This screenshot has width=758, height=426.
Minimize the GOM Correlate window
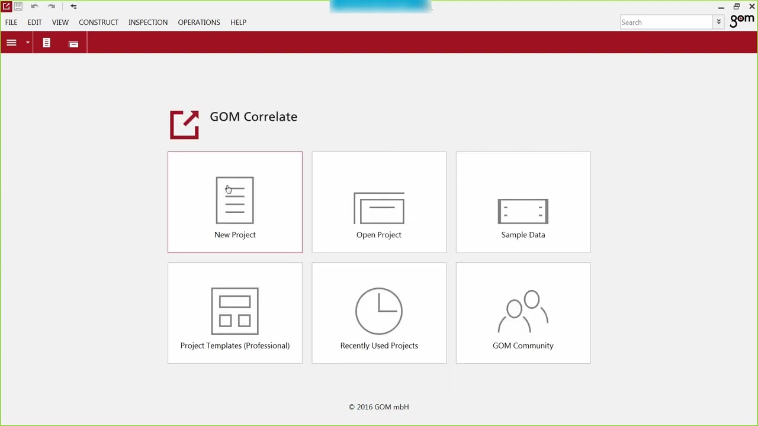(721, 7)
